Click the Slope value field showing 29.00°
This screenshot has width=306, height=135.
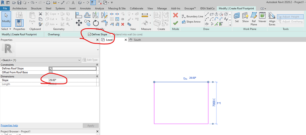pyautogui.click(x=72, y=80)
